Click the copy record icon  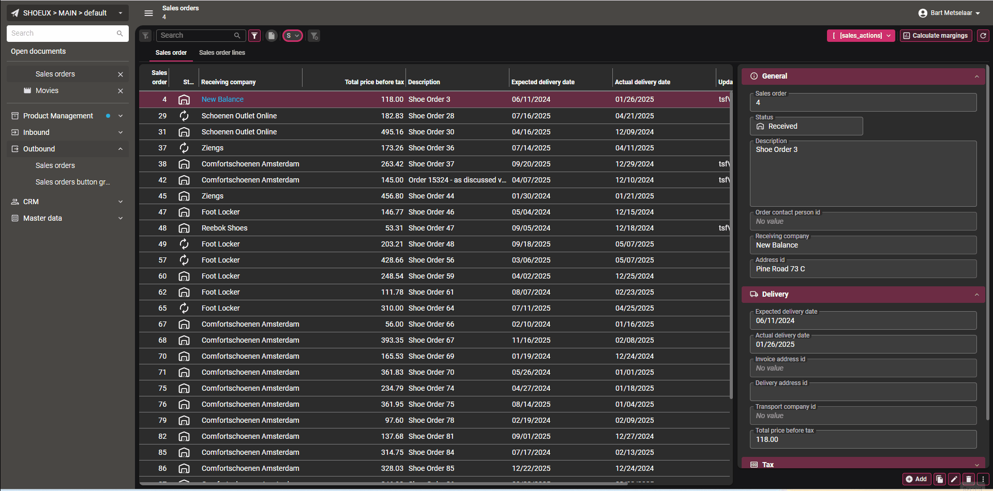pyautogui.click(x=940, y=479)
